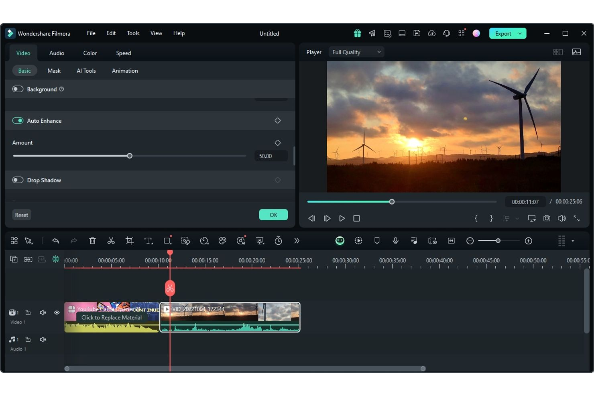Click the OK button to apply settings
The image size is (594, 396).
coord(273,215)
